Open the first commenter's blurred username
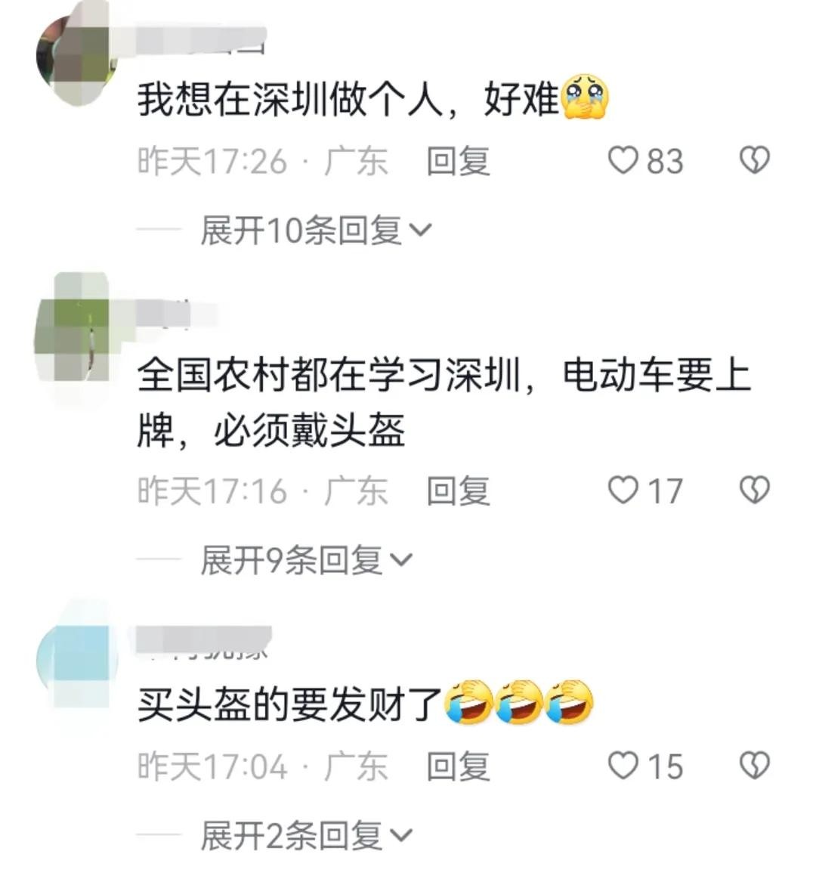Image resolution: width=816 pixels, height=876 pixels. pyautogui.click(x=201, y=39)
